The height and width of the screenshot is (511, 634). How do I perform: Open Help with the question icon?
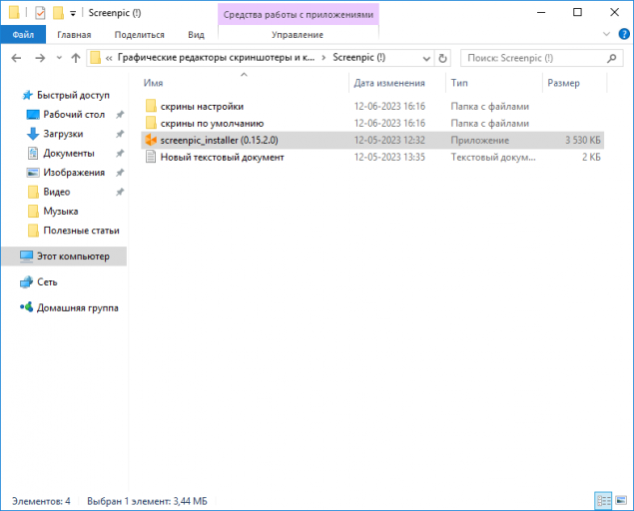[x=624, y=34]
